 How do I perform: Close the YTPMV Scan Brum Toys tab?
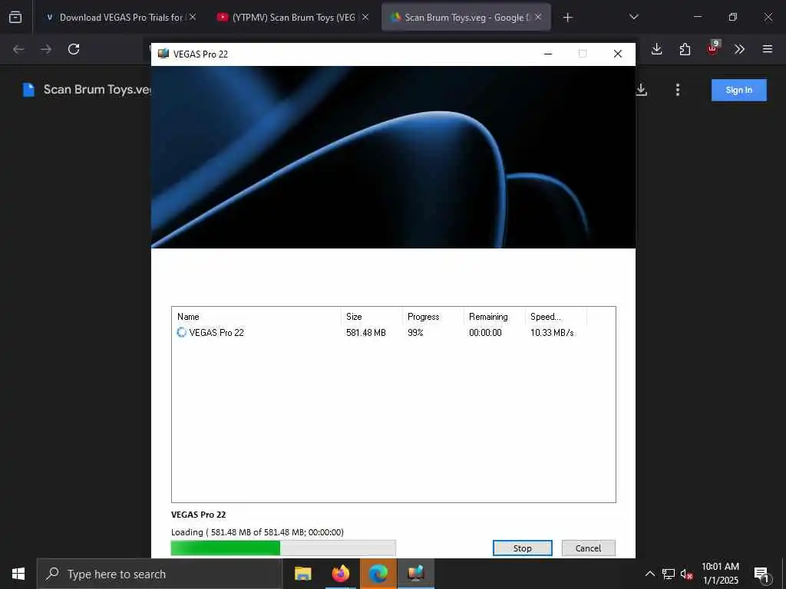[365, 17]
